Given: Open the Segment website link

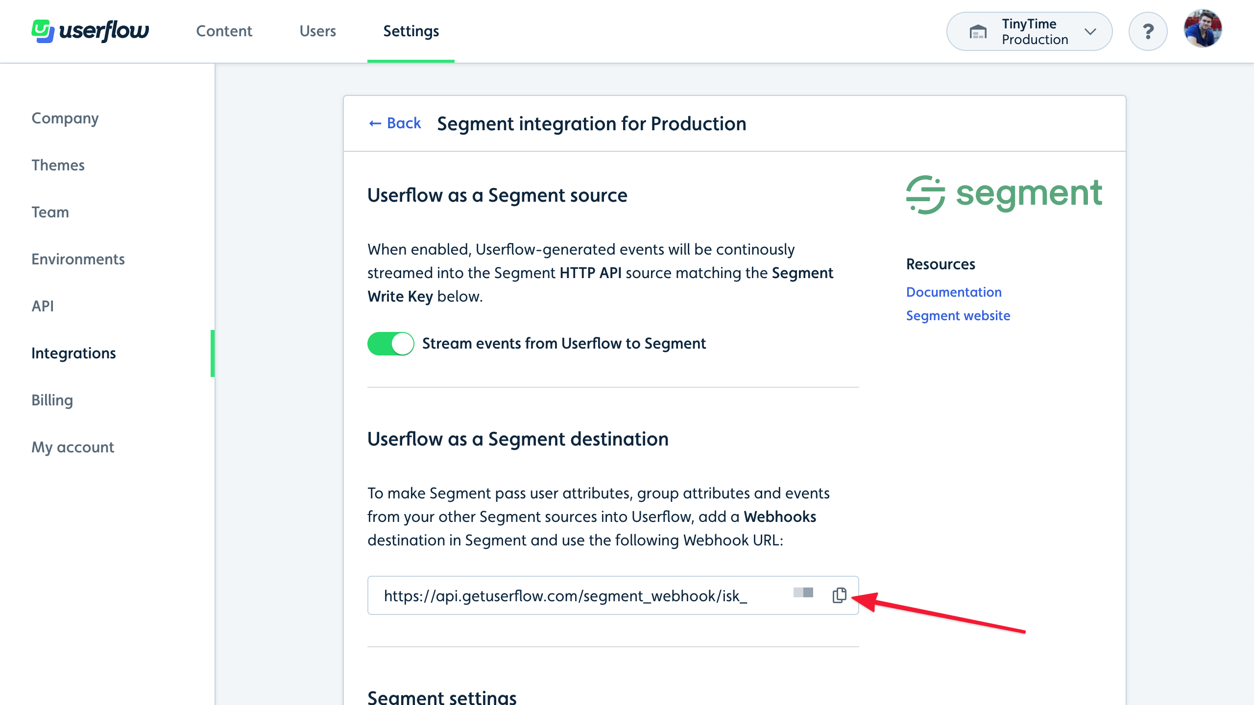Looking at the screenshot, I should 958,315.
